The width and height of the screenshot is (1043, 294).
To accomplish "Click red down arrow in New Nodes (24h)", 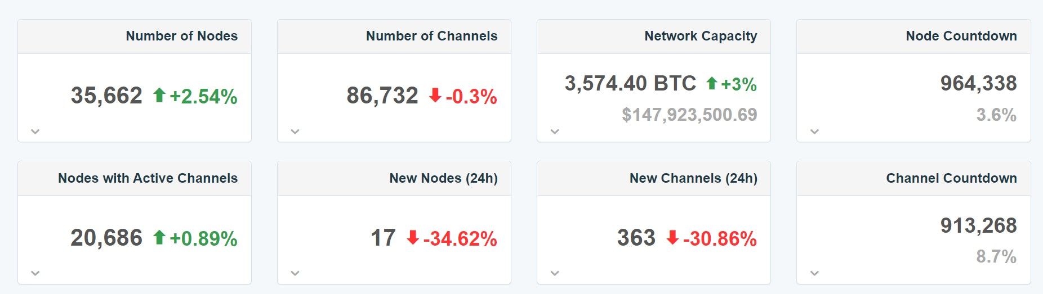I will [x=413, y=238].
